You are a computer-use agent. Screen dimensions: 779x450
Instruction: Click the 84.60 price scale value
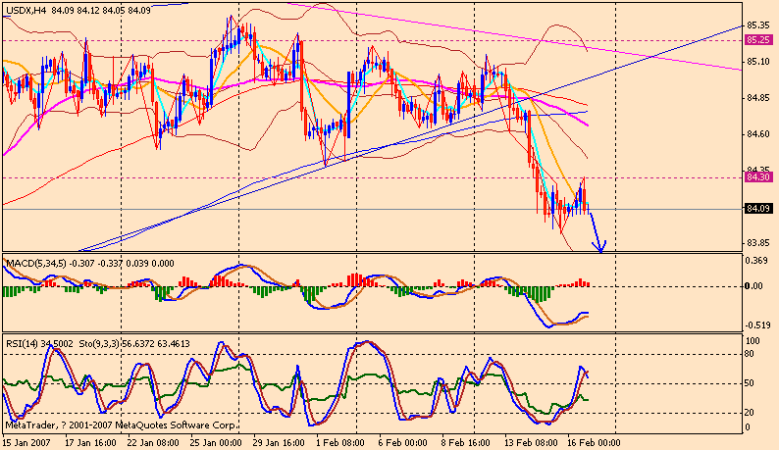click(758, 134)
